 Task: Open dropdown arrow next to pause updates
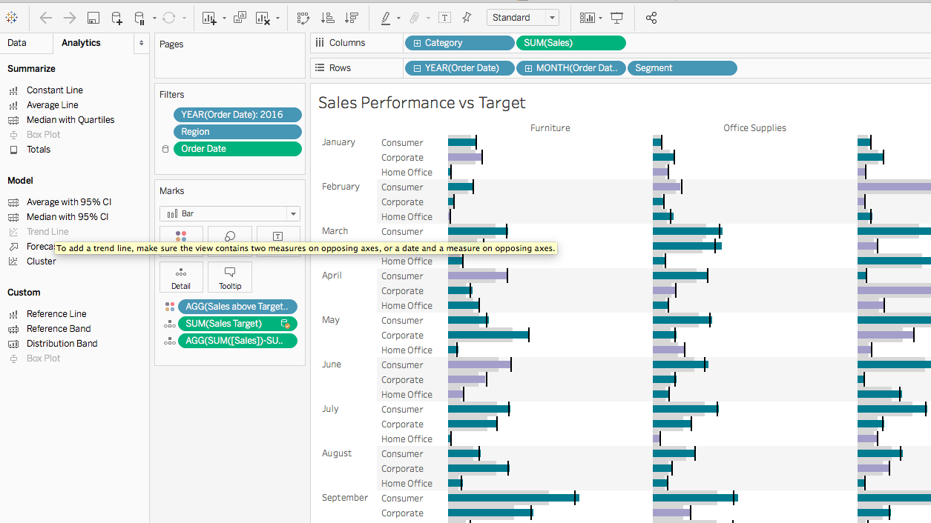[x=154, y=18]
